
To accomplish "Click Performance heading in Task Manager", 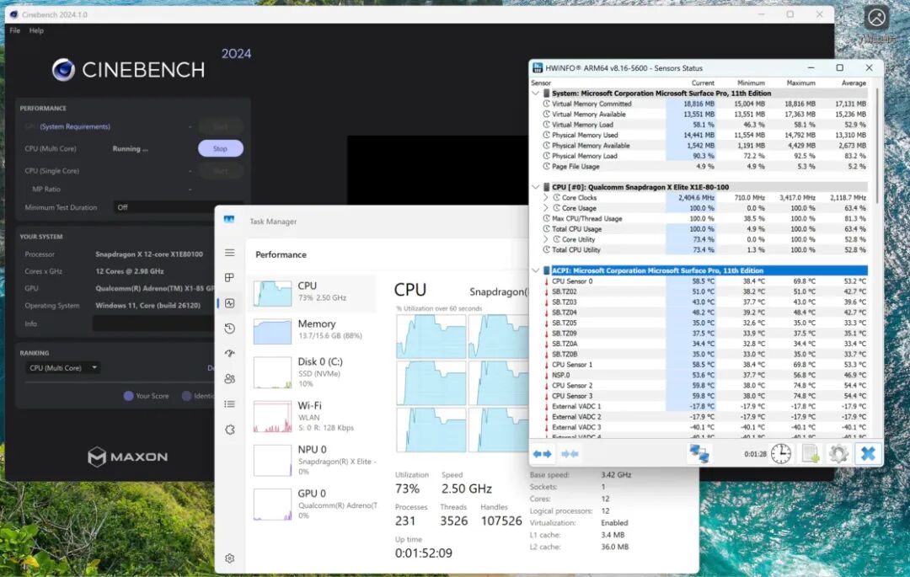I will (281, 254).
